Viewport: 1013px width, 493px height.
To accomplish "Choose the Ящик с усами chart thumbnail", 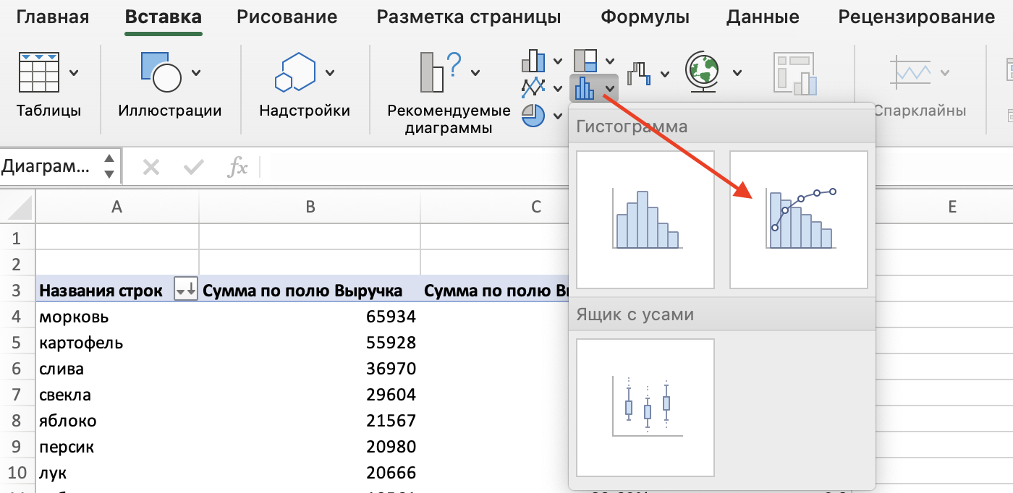I will pyautogui.click(x=644, y=408).
